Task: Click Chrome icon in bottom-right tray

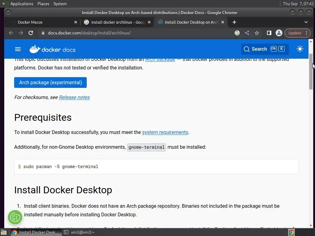Action: pos(291,232)
